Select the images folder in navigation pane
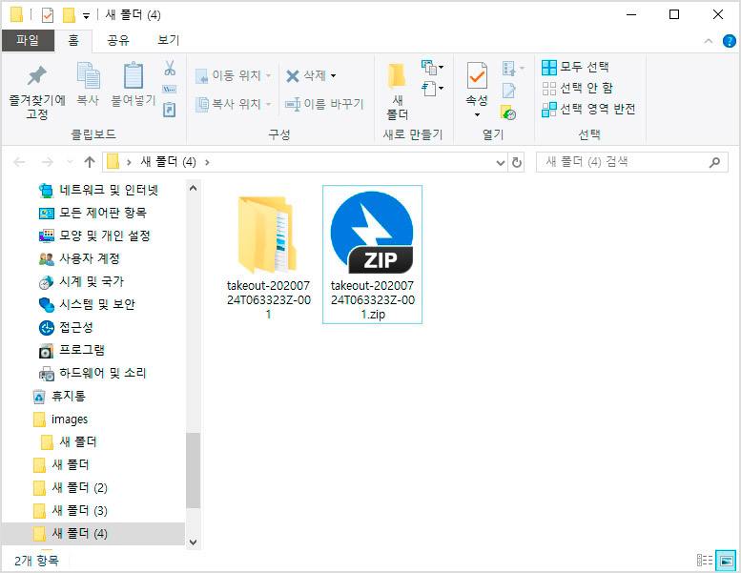 (x=60, y=419)
